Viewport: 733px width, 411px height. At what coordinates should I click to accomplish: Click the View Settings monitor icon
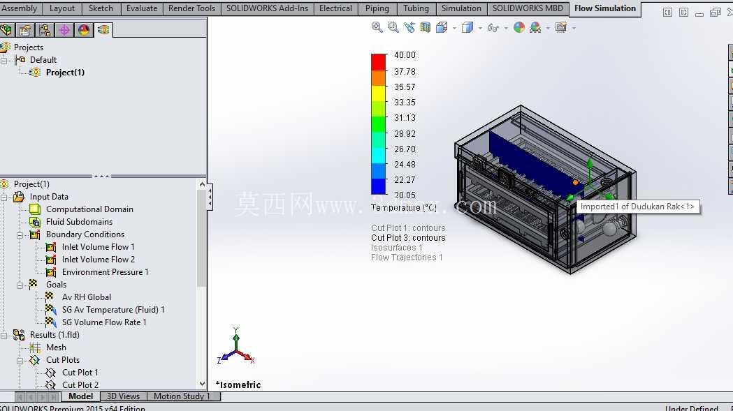pyautogui.click(x=561, y=27)
